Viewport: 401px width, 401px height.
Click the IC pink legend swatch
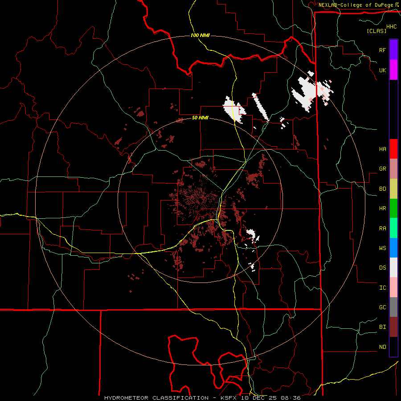(393, 287)
